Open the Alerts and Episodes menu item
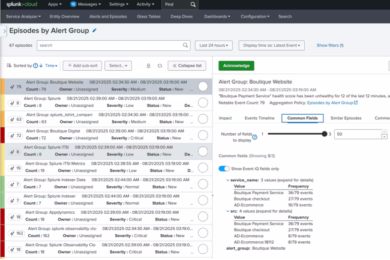 coord(107,16)
